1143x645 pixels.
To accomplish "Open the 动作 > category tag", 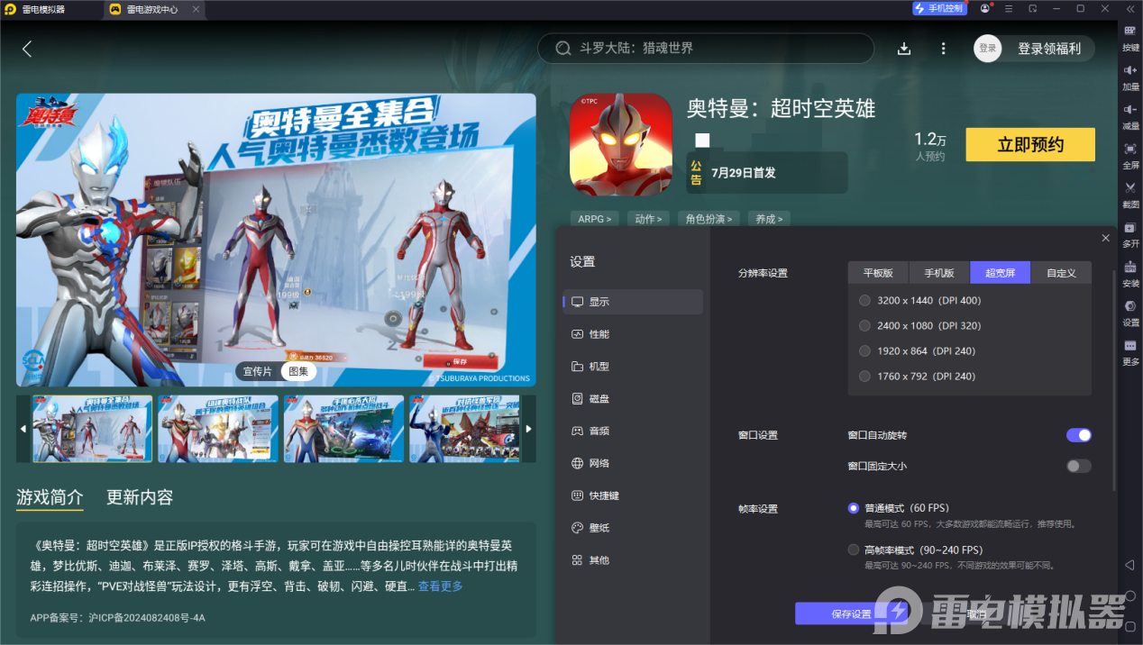I will click(648, 219).
